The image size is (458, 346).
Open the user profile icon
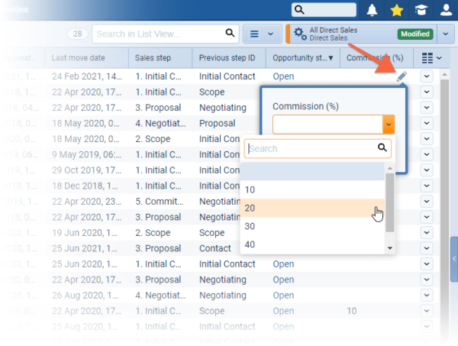pyautogui.click(x=446, y=10)
